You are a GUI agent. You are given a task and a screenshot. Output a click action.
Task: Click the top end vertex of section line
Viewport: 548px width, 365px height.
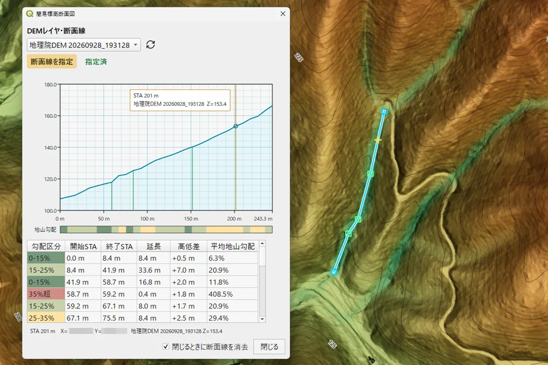(x=384, y=111)
